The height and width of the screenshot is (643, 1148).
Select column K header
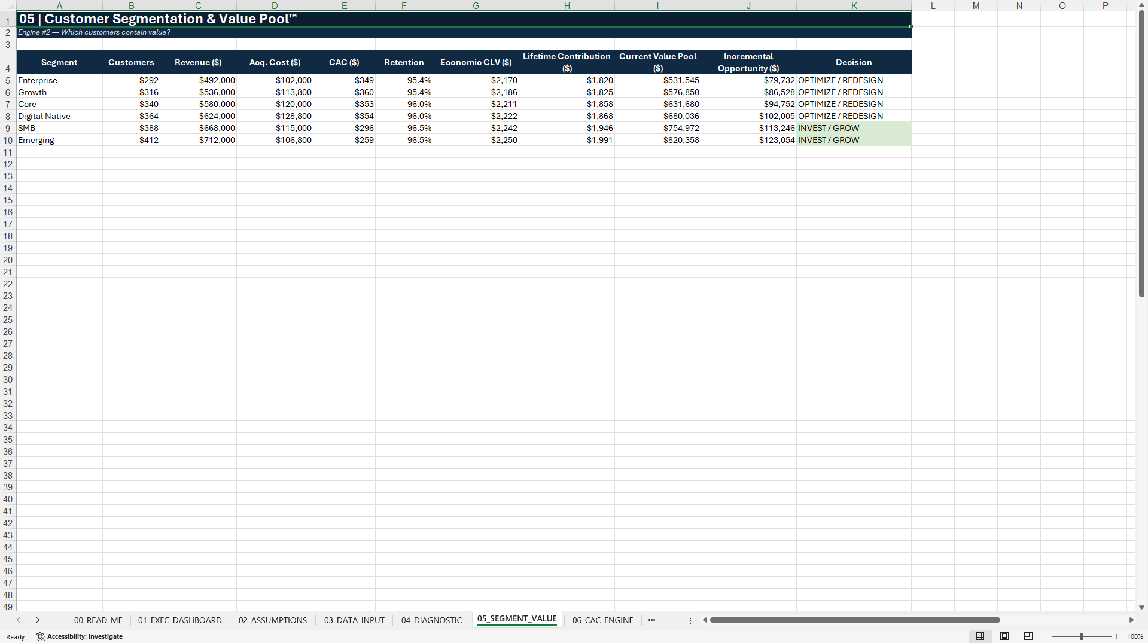(x=854, y=5)
